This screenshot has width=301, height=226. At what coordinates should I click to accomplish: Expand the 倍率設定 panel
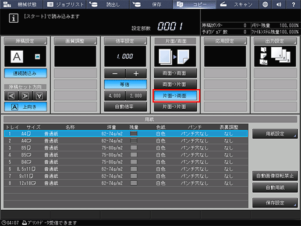125,41
